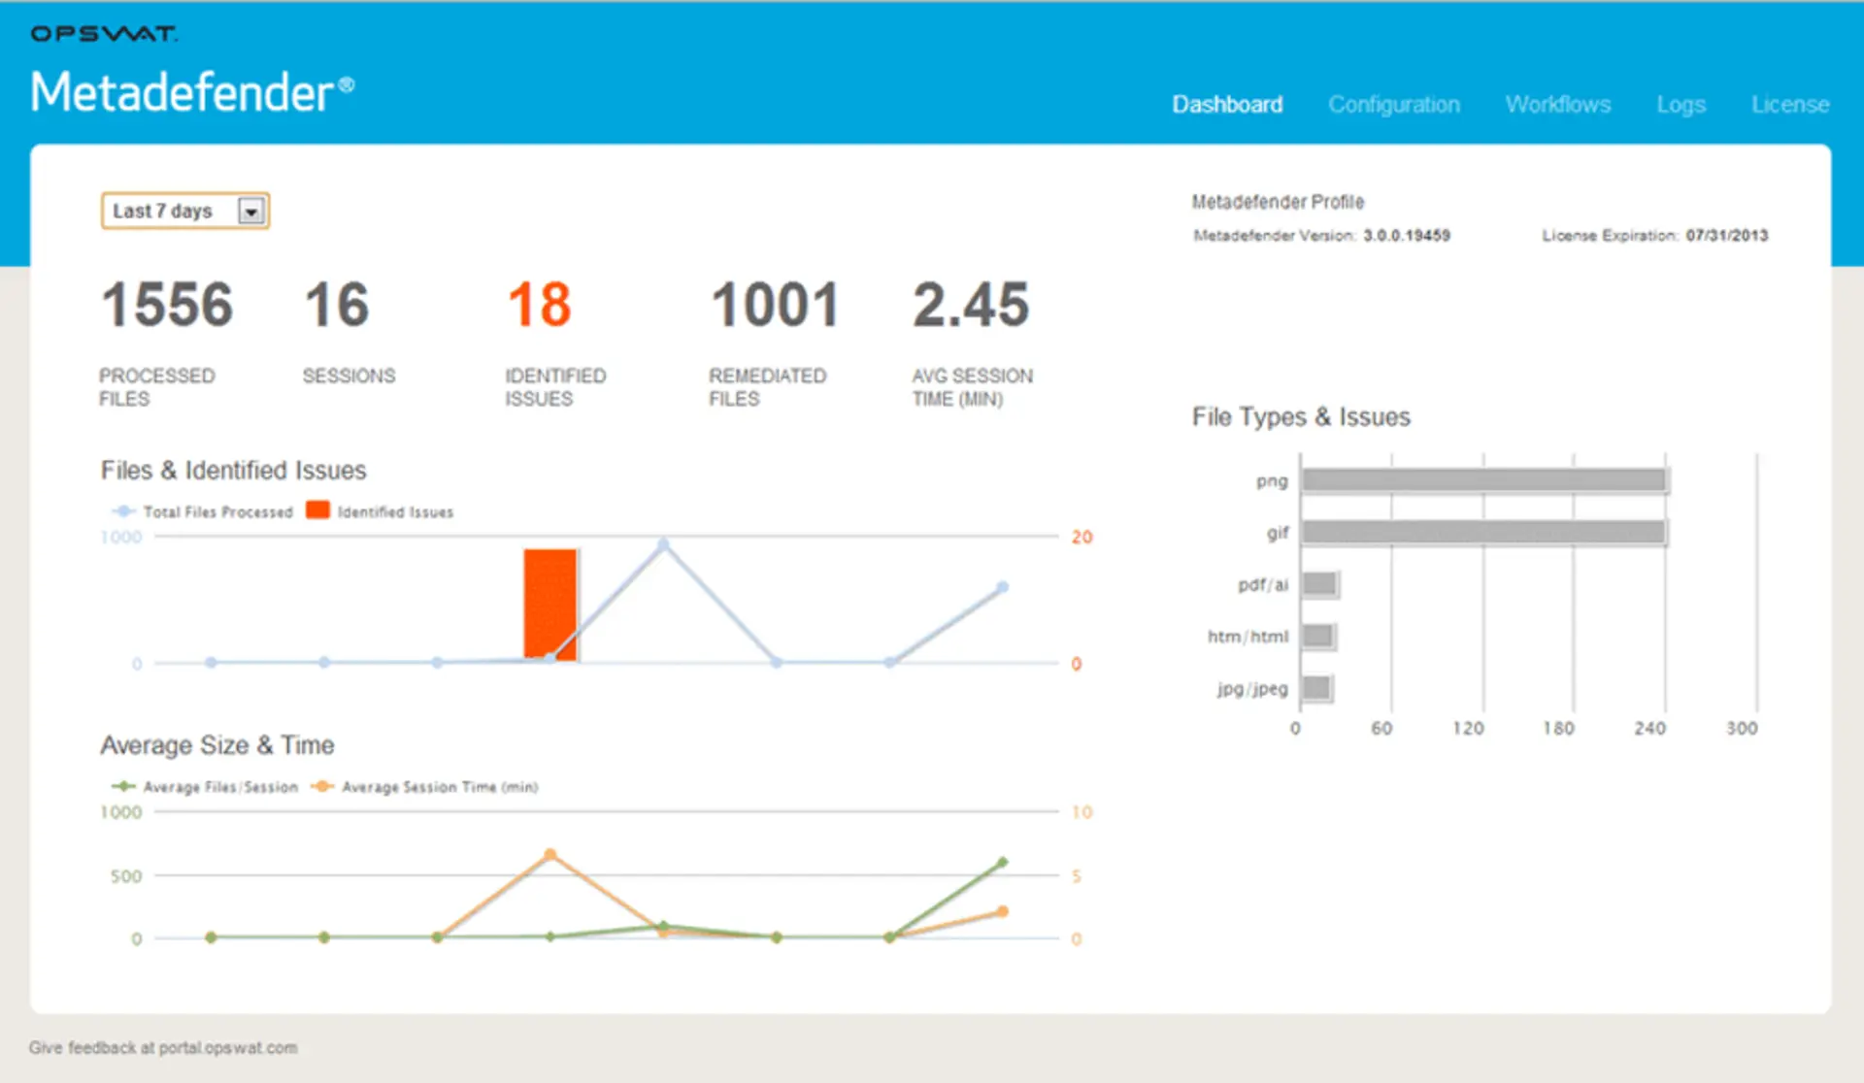Open the Last 7 days dropdown
The height and width of the screenshot is (1083, 1864).
(x=184, y=211)
